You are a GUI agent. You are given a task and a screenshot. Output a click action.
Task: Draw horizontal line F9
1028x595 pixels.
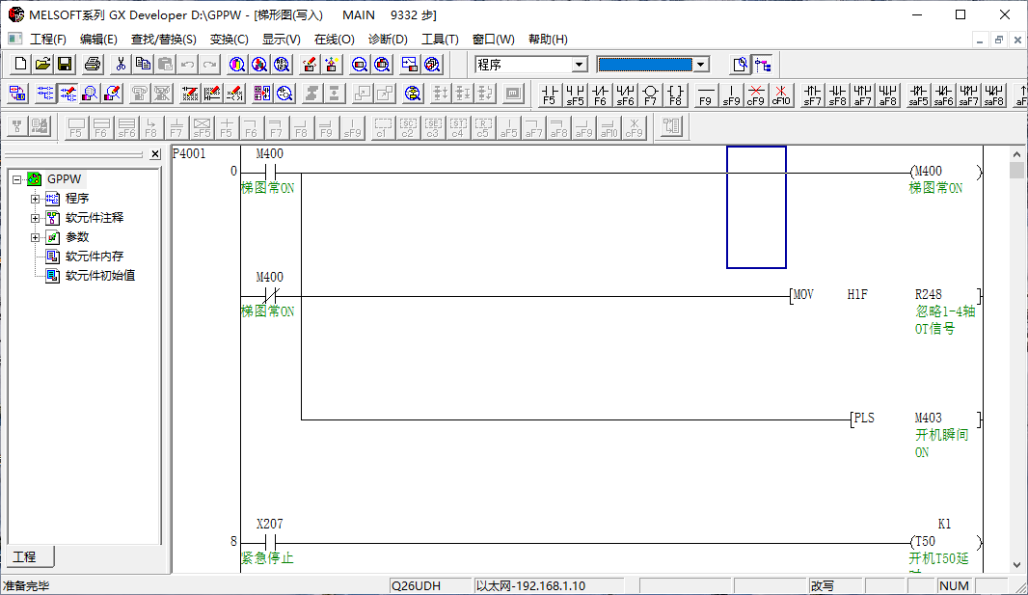706,95
